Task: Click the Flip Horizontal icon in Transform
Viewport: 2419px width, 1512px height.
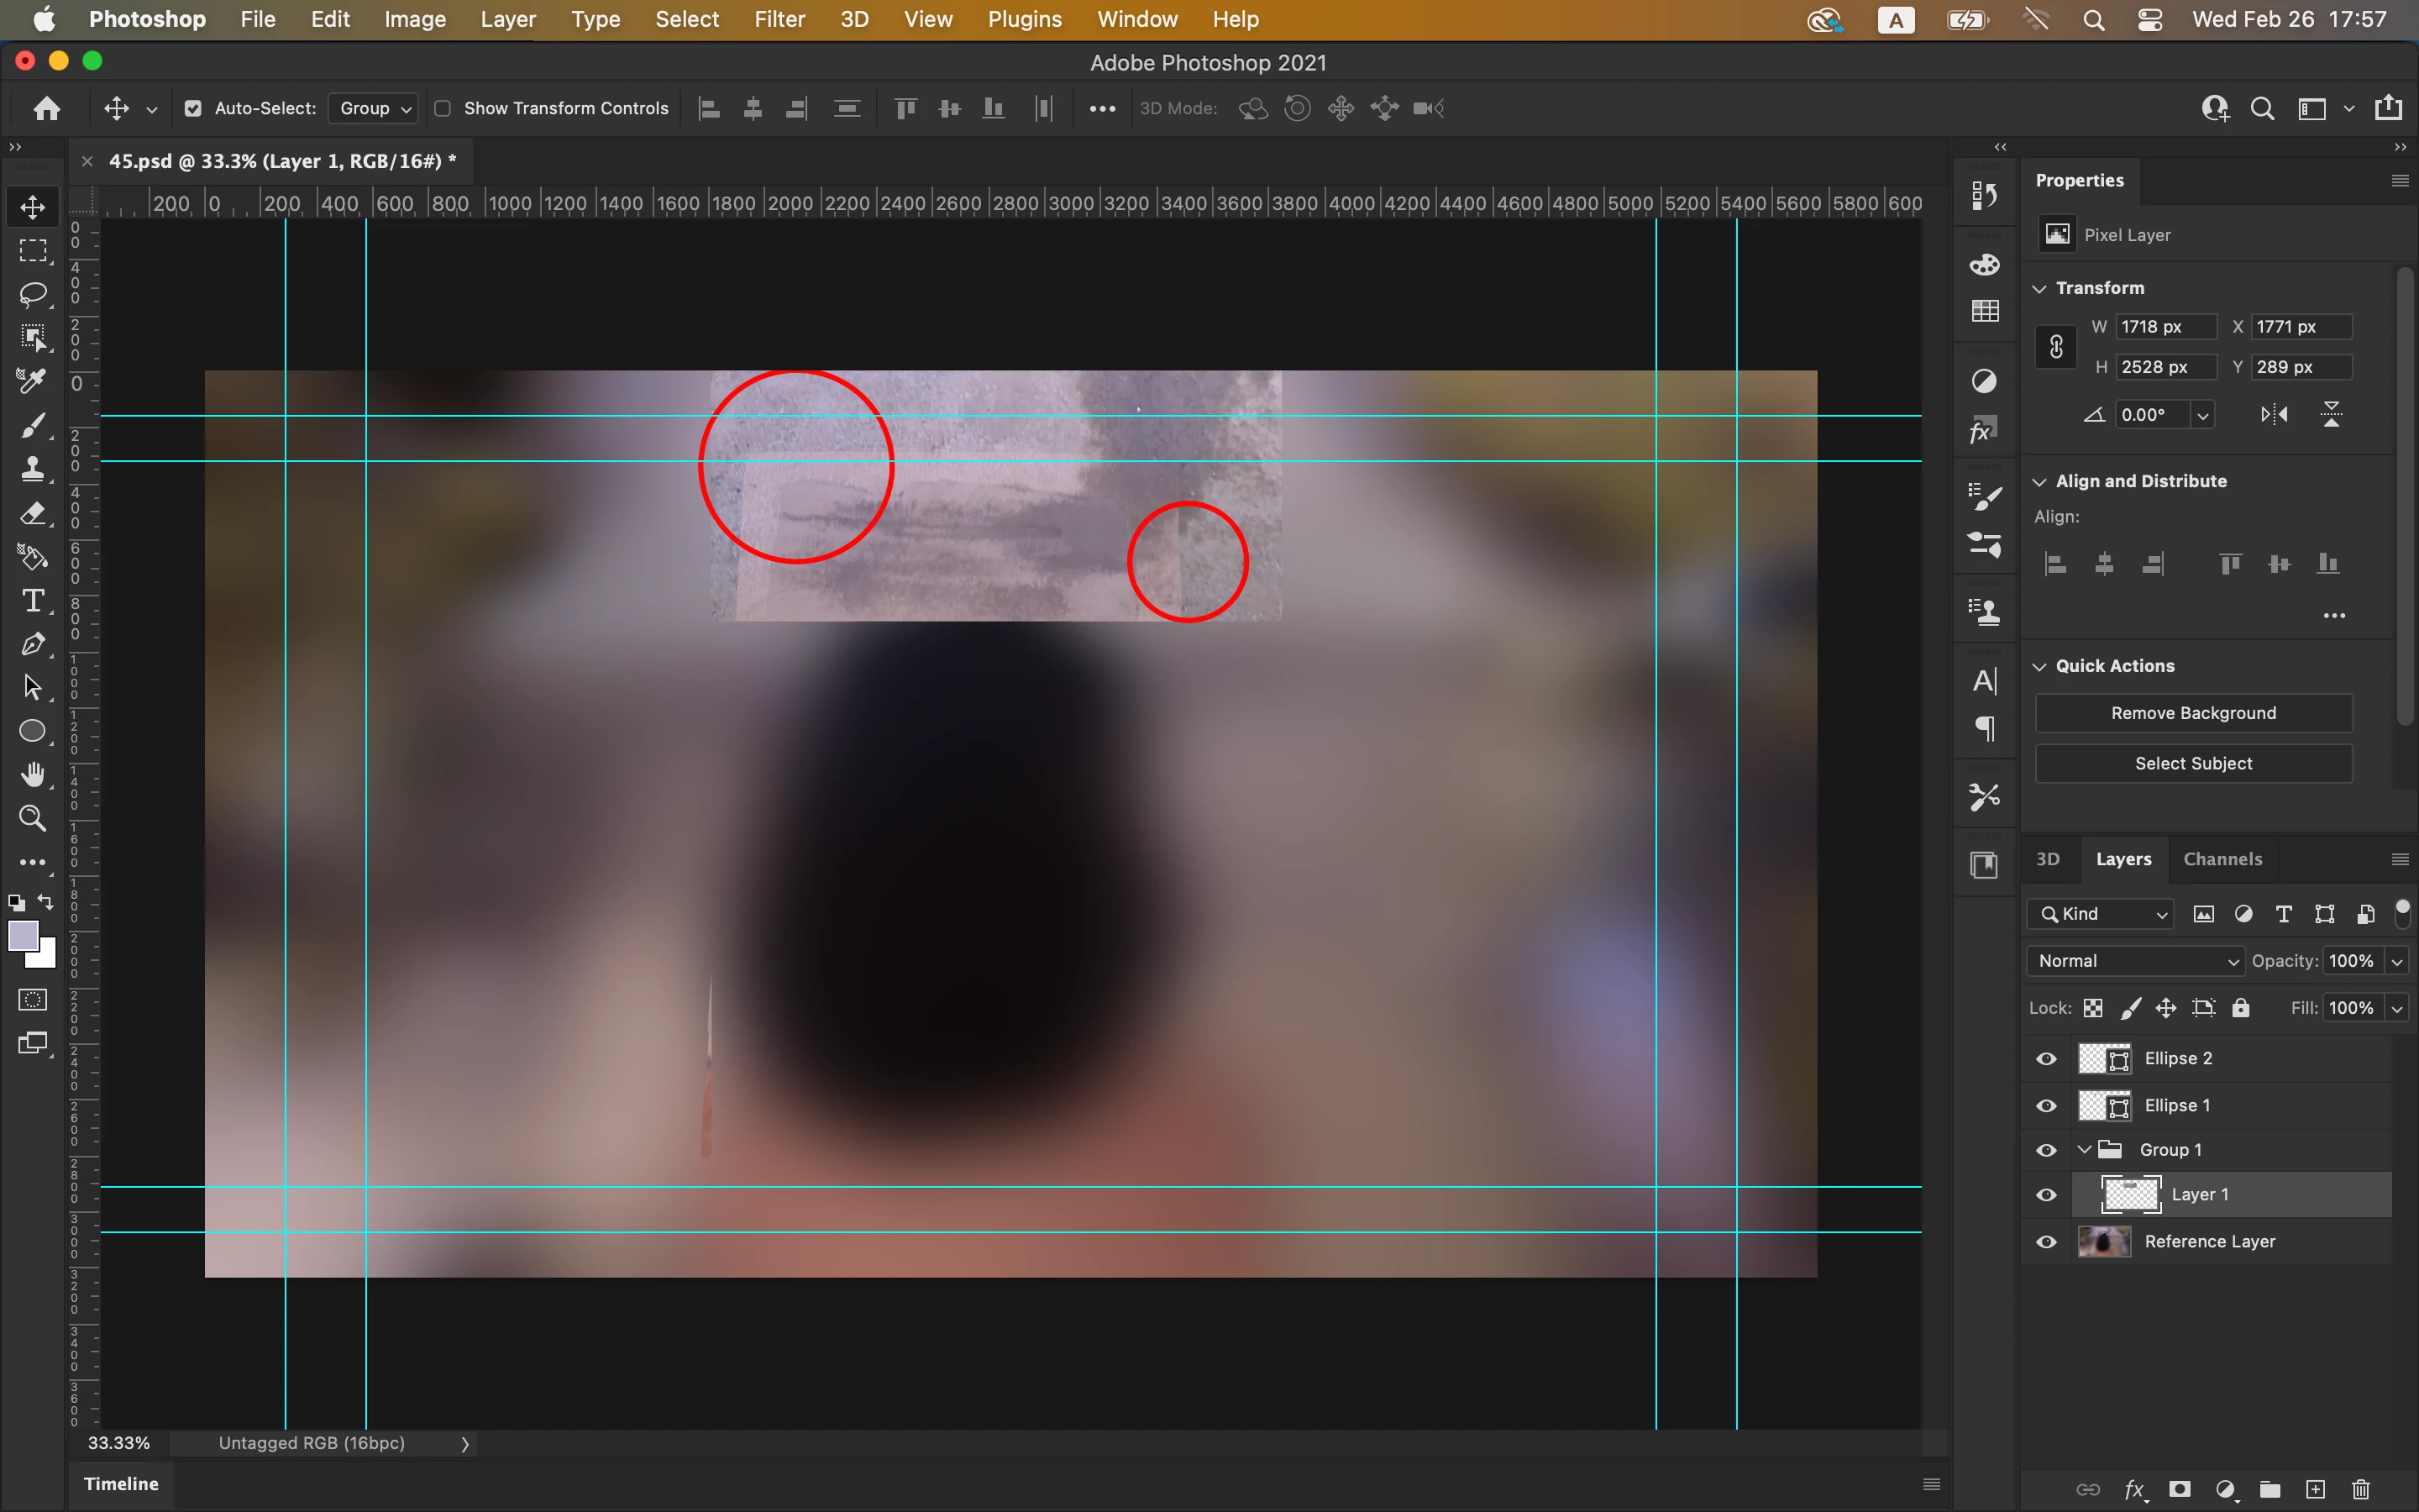Action: click(x=2274, y=414)
